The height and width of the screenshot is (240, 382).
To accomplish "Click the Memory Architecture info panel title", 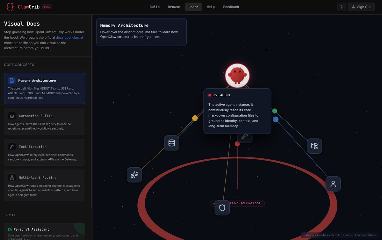I will [124, 25].
